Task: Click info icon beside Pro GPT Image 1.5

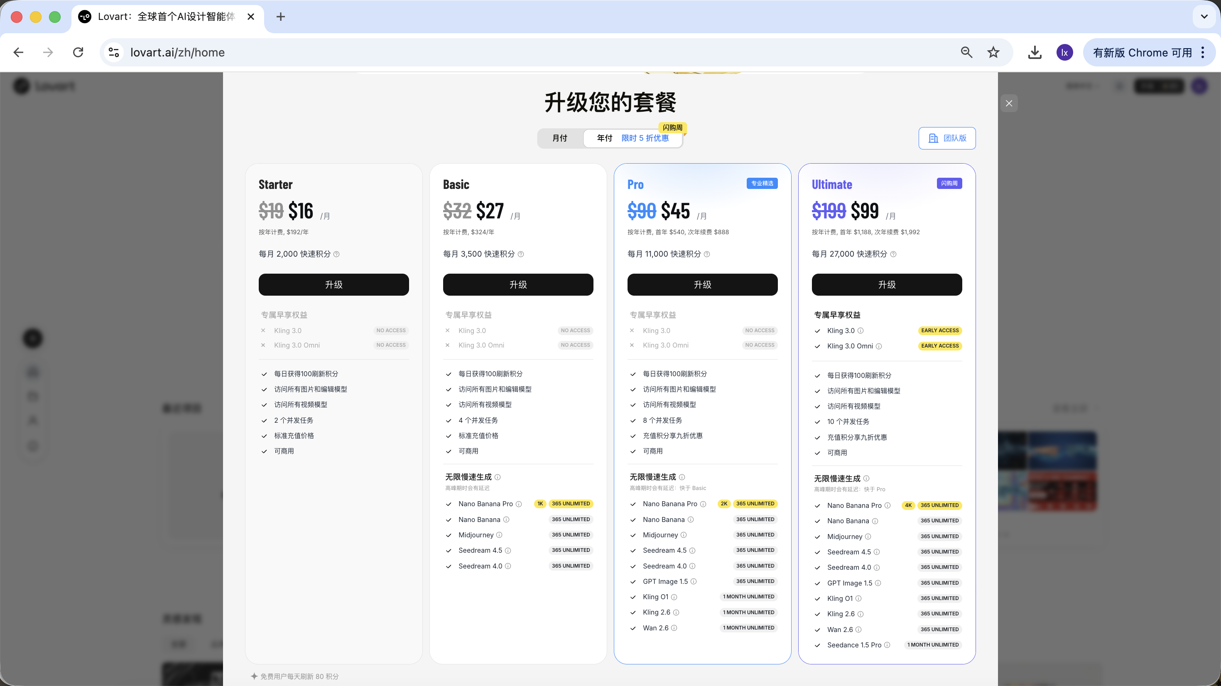Action: point(694,581)
